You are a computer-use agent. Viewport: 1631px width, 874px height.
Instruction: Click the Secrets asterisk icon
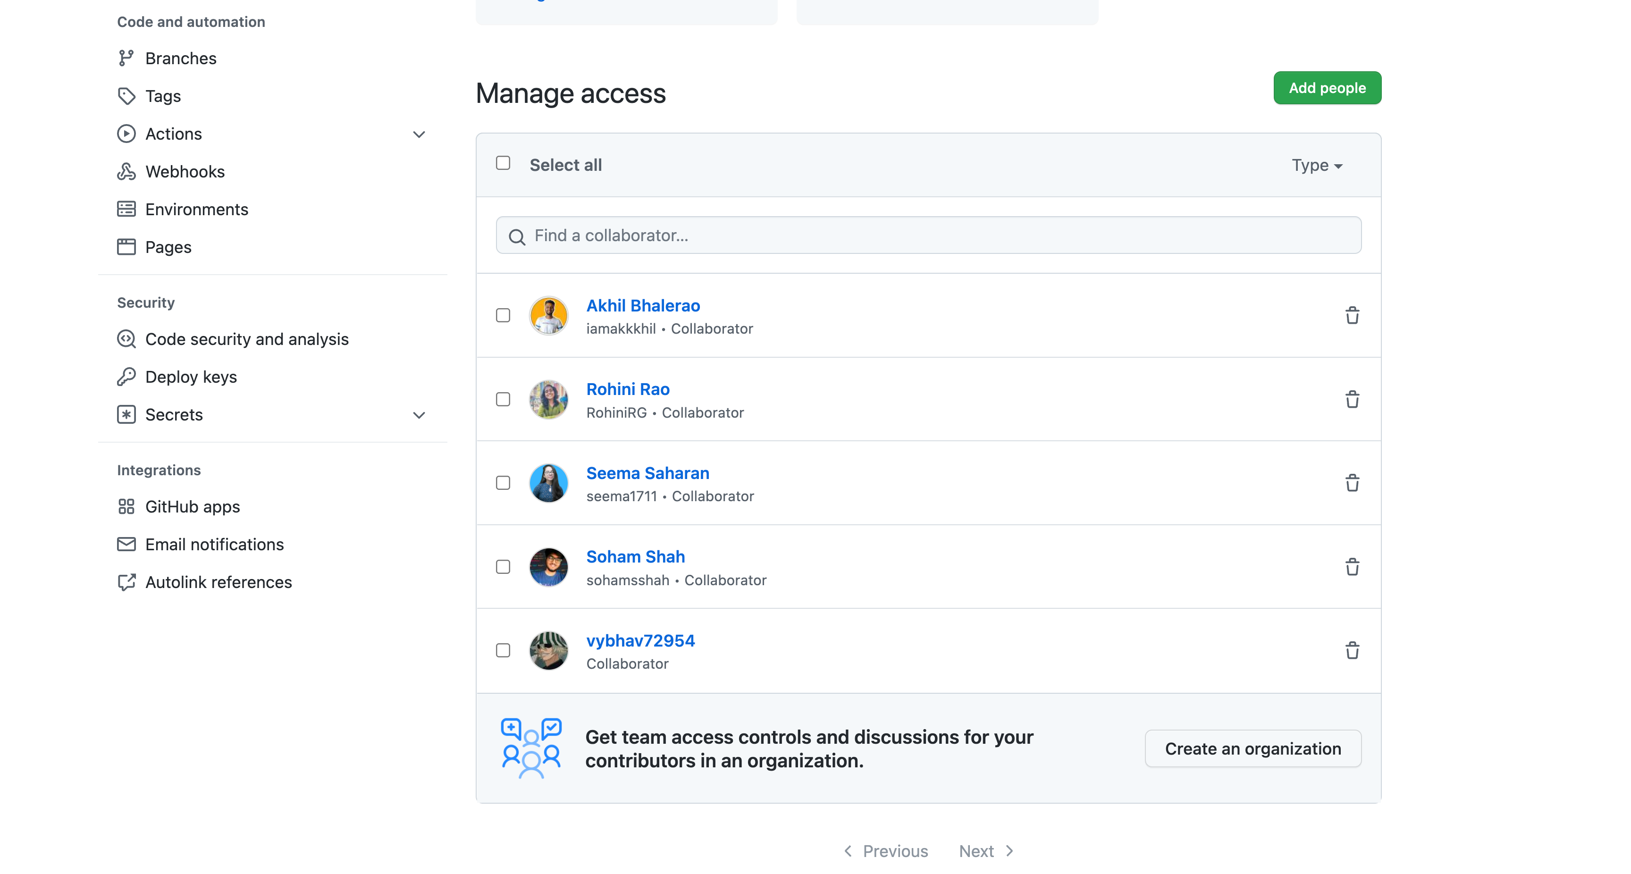(x=126, y=414)
